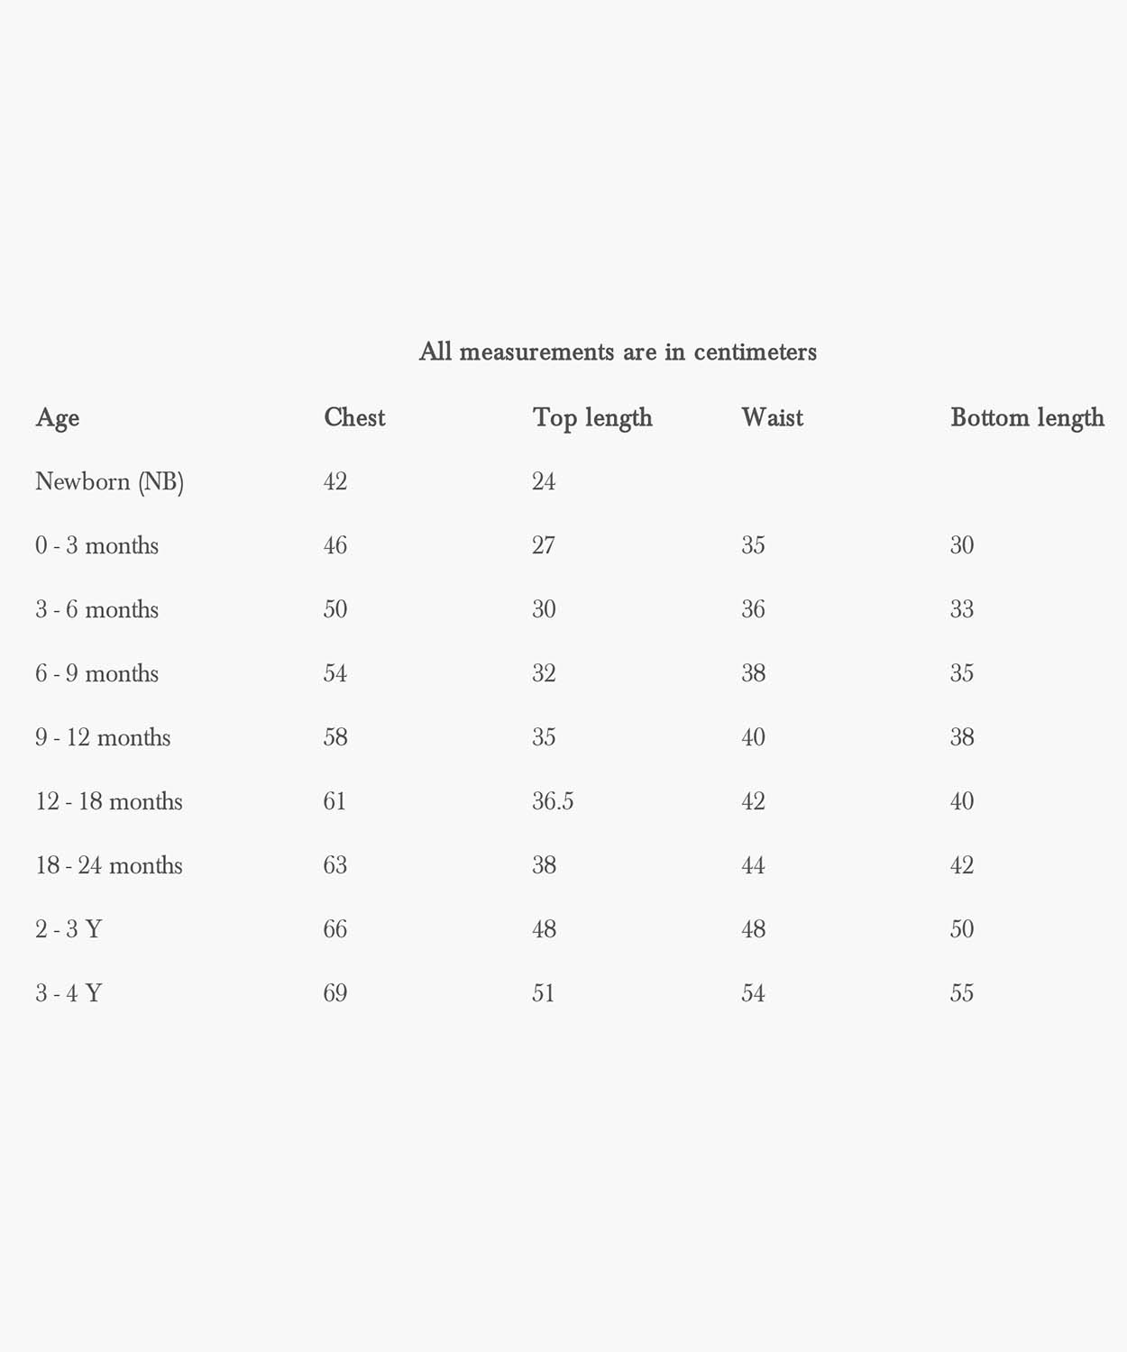Select the 6 - 9 months row label
The image size is (1127, 1352).
96,673
